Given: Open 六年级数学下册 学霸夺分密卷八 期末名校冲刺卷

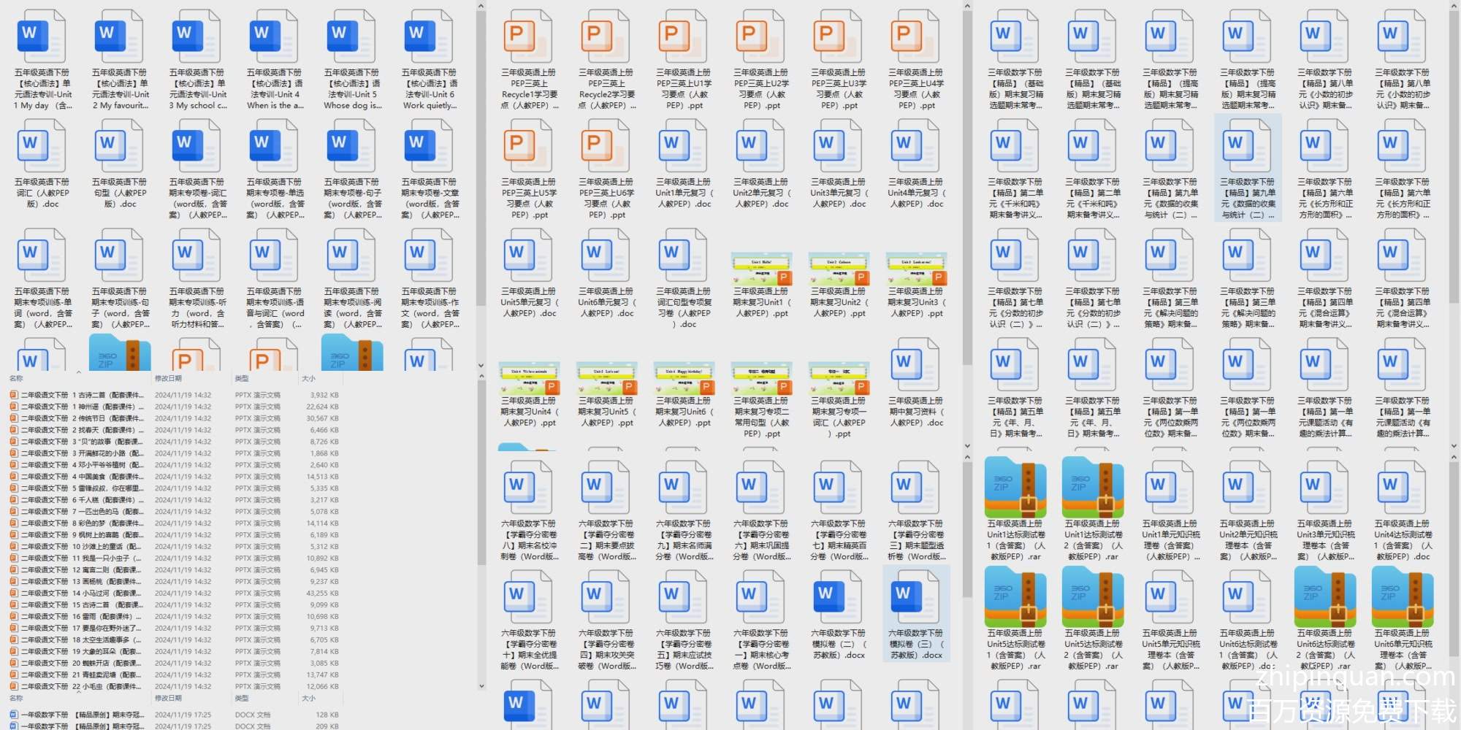Looking at the screenshot, I should 529,510.
